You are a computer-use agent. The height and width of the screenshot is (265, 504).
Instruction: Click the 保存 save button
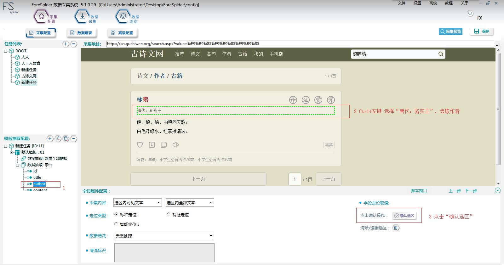pos(482,31)
